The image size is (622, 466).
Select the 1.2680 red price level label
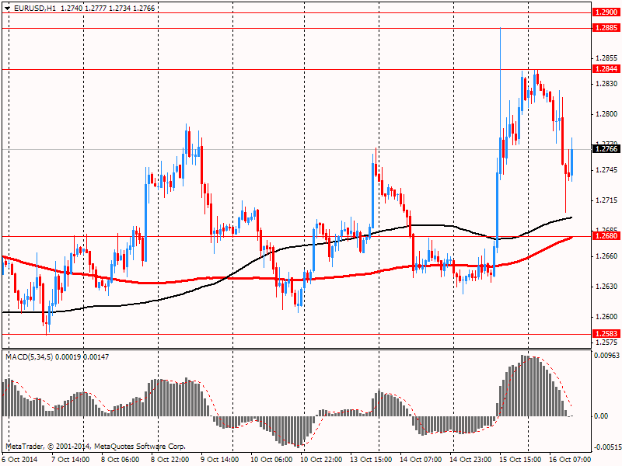(x=606, y=236)
